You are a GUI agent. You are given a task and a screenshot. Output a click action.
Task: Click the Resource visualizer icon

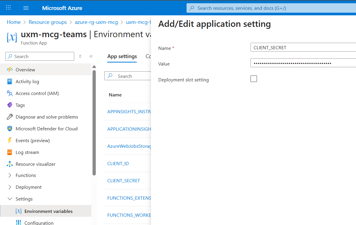tap(10, 164)
